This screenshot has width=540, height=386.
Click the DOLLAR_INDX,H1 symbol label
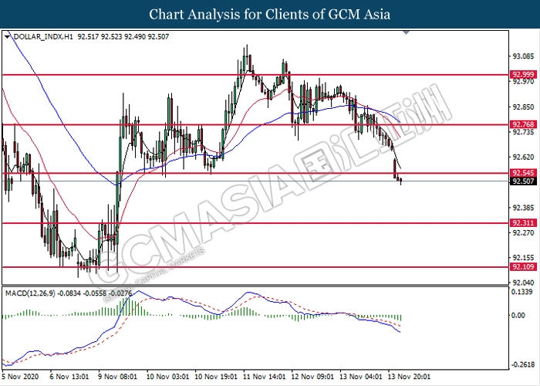point(43,36)
